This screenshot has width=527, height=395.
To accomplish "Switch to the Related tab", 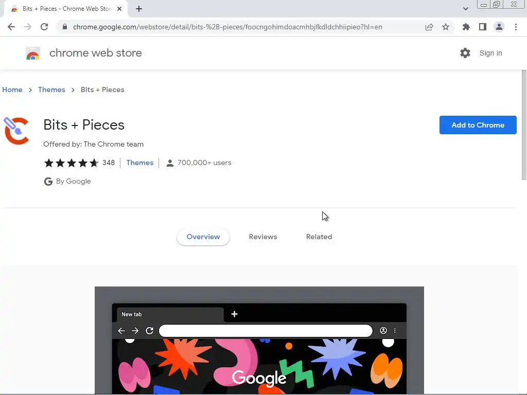I will click(x=319, y=237).
